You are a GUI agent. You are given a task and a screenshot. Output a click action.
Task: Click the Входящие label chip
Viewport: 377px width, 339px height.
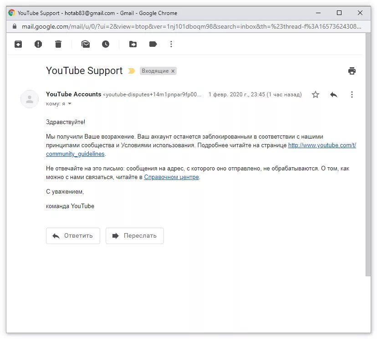pos(155,71)
